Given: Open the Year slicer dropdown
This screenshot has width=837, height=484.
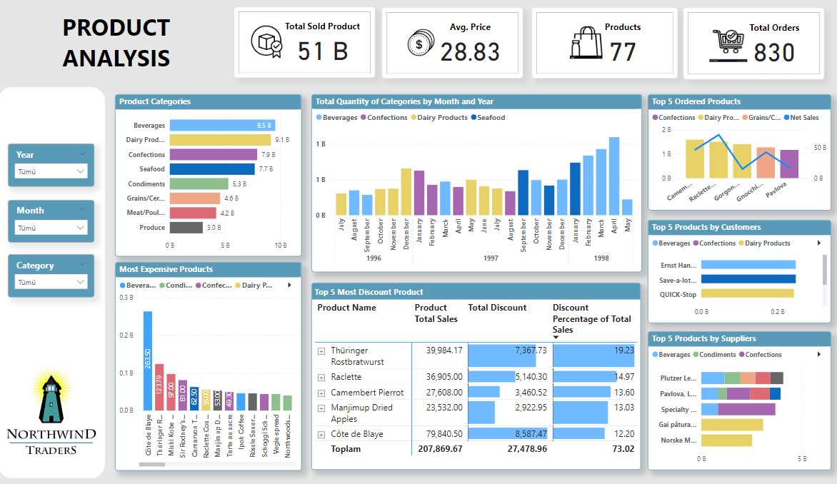Looking at the screenshot, I should coord(51,171).
